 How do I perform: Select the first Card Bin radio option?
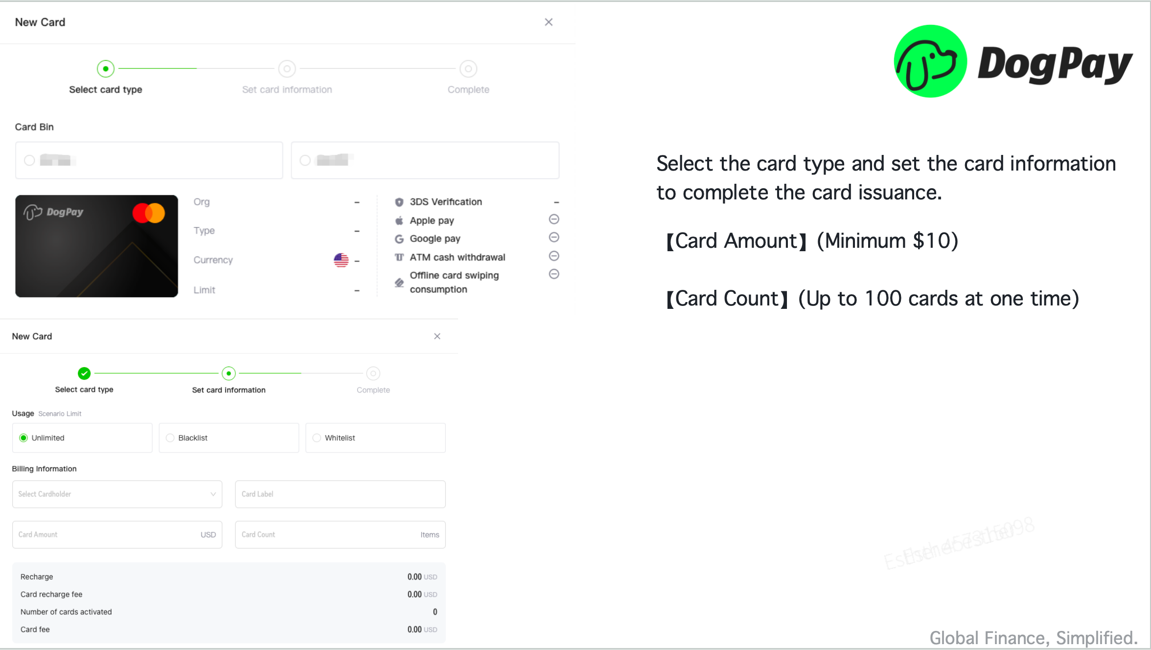[x=29, y=160]
